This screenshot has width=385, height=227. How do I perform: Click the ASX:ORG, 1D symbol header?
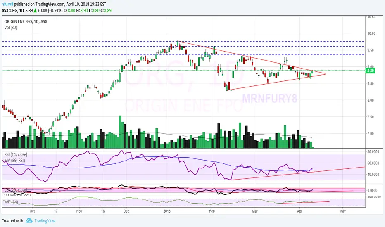[13, 11]
